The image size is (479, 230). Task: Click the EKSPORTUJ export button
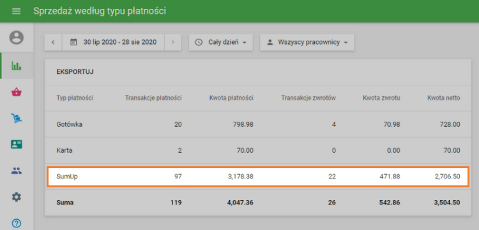pyautogui.click(x=75, y=72)
